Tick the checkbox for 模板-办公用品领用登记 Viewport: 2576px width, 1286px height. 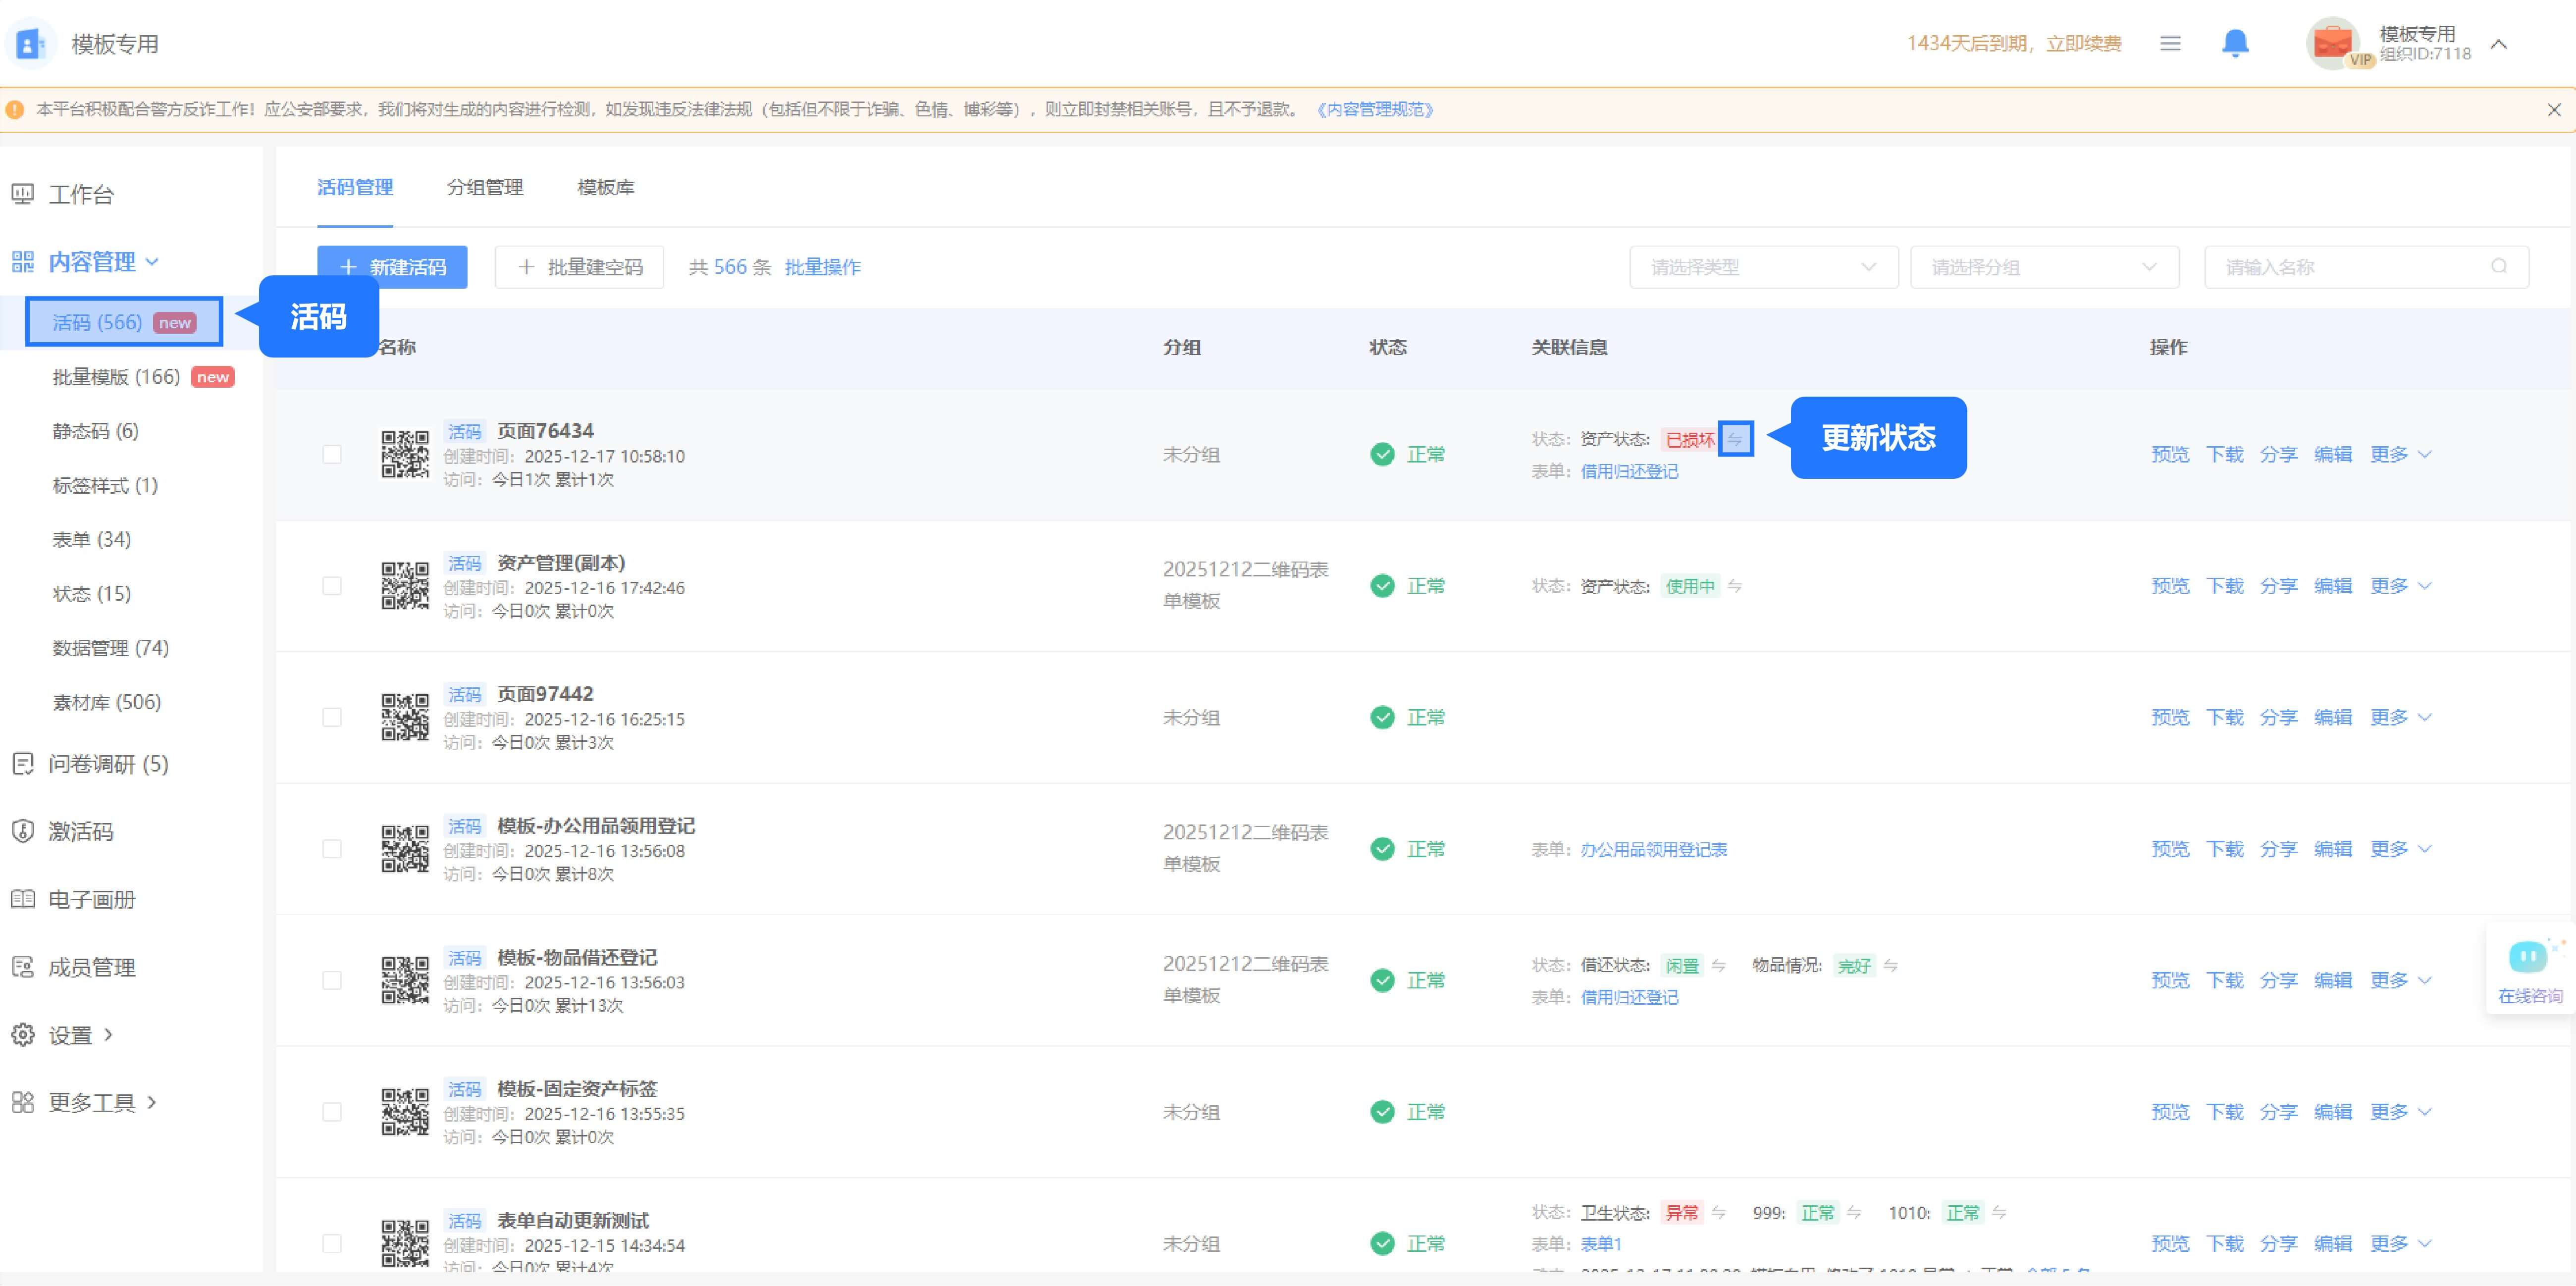click(x=332, y=849)
